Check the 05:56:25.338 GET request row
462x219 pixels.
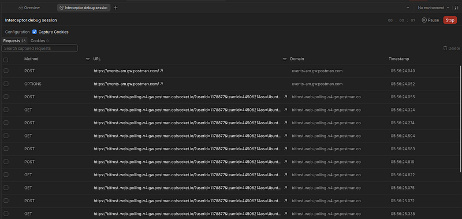[6, 214]
